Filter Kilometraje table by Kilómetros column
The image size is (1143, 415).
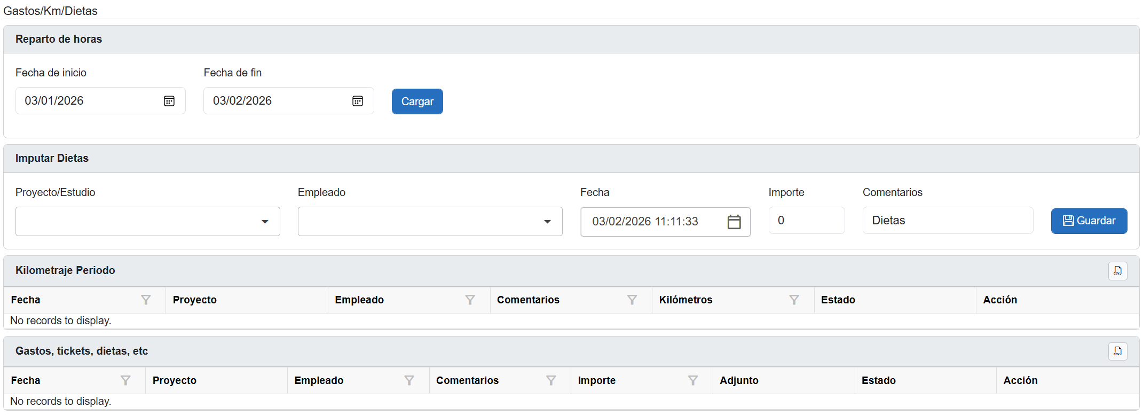pos(794,300)
